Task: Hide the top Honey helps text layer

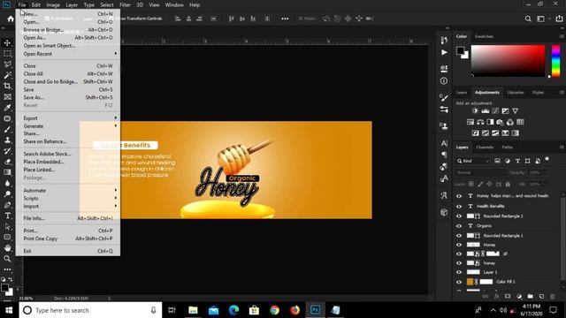Action: pos(459,196)
